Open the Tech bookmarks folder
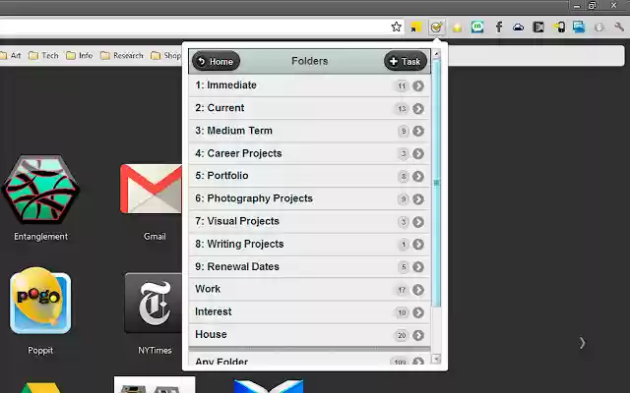Viewport: 630px width, 393px height. 43,55
